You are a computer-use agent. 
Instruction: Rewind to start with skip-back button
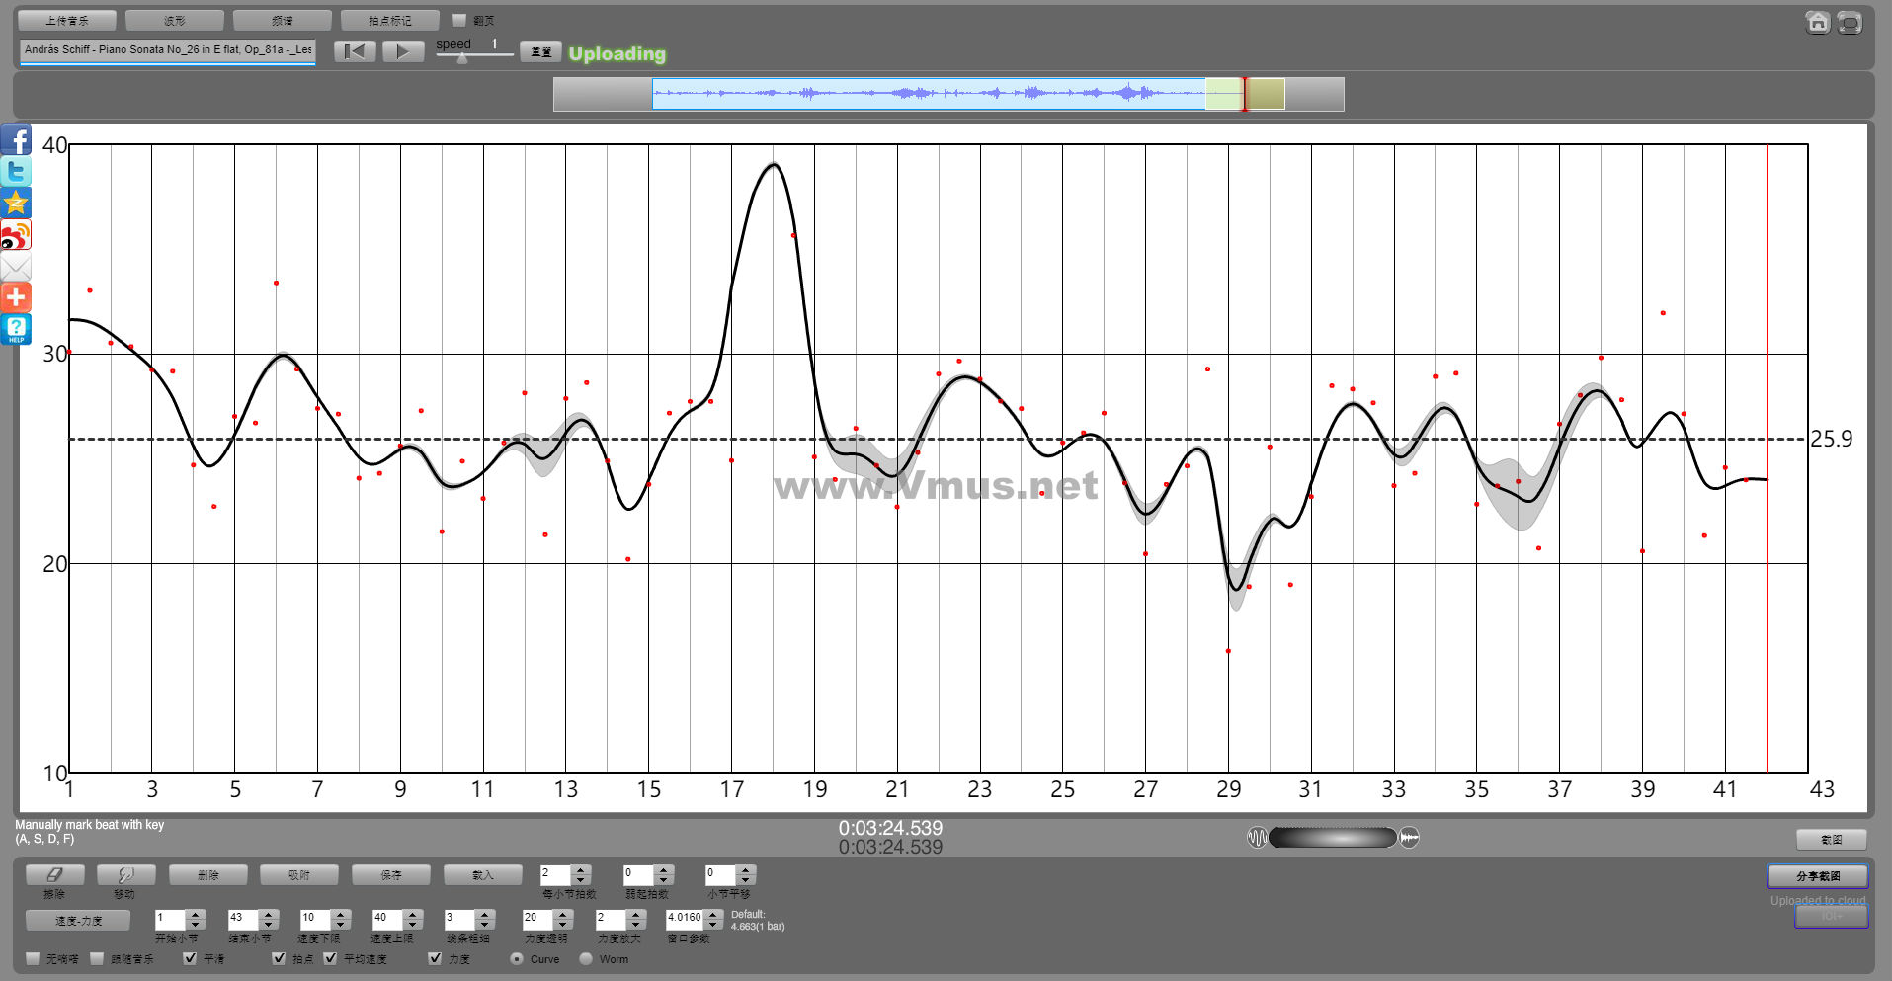(355, 51)
